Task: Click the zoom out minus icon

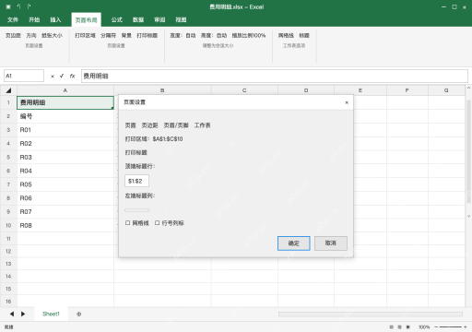Action: (x=436, y=327)
